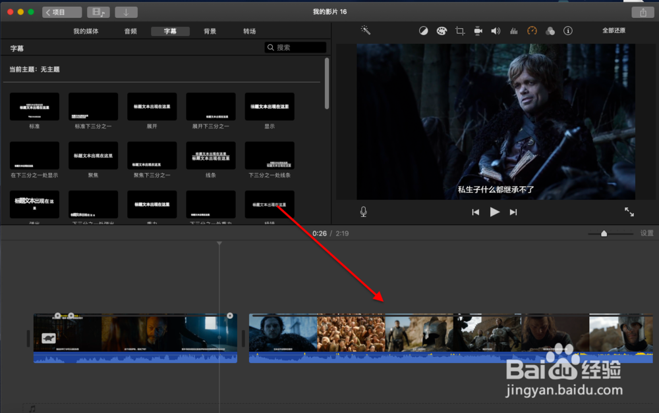Select the 线条 title style thumbnail
659x413 pixels.
[x=211, y=156]
